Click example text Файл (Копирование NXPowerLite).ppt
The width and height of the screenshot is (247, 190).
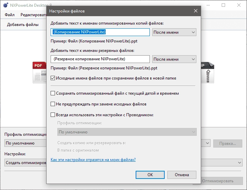point(103,41)
